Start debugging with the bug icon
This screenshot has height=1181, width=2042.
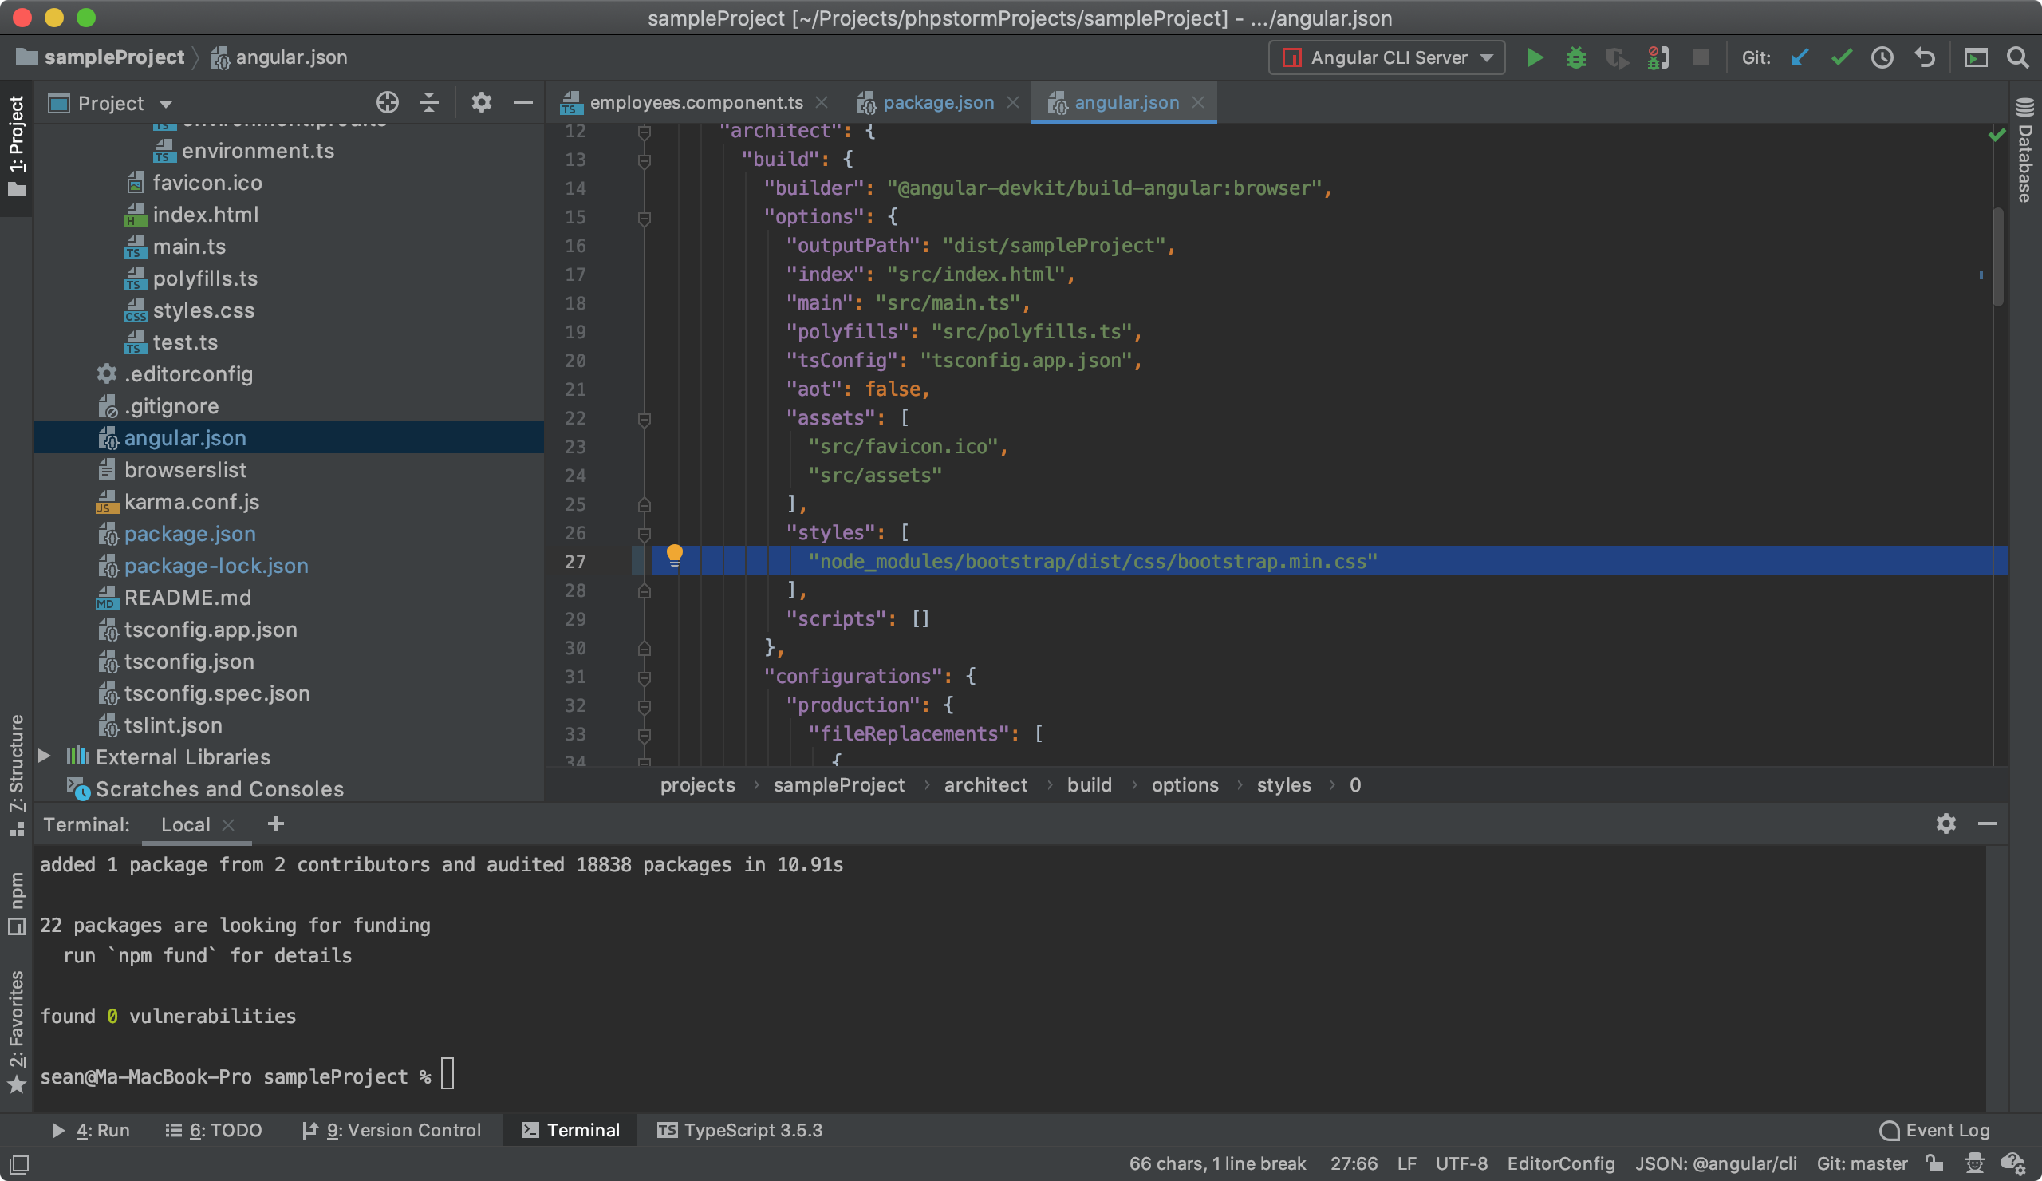(1575, 57)
